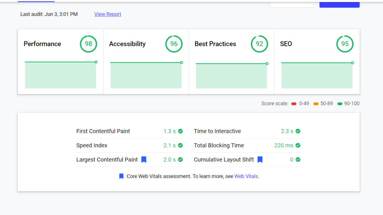Click the Web Vitals link in the footnote

click(246, 176)
